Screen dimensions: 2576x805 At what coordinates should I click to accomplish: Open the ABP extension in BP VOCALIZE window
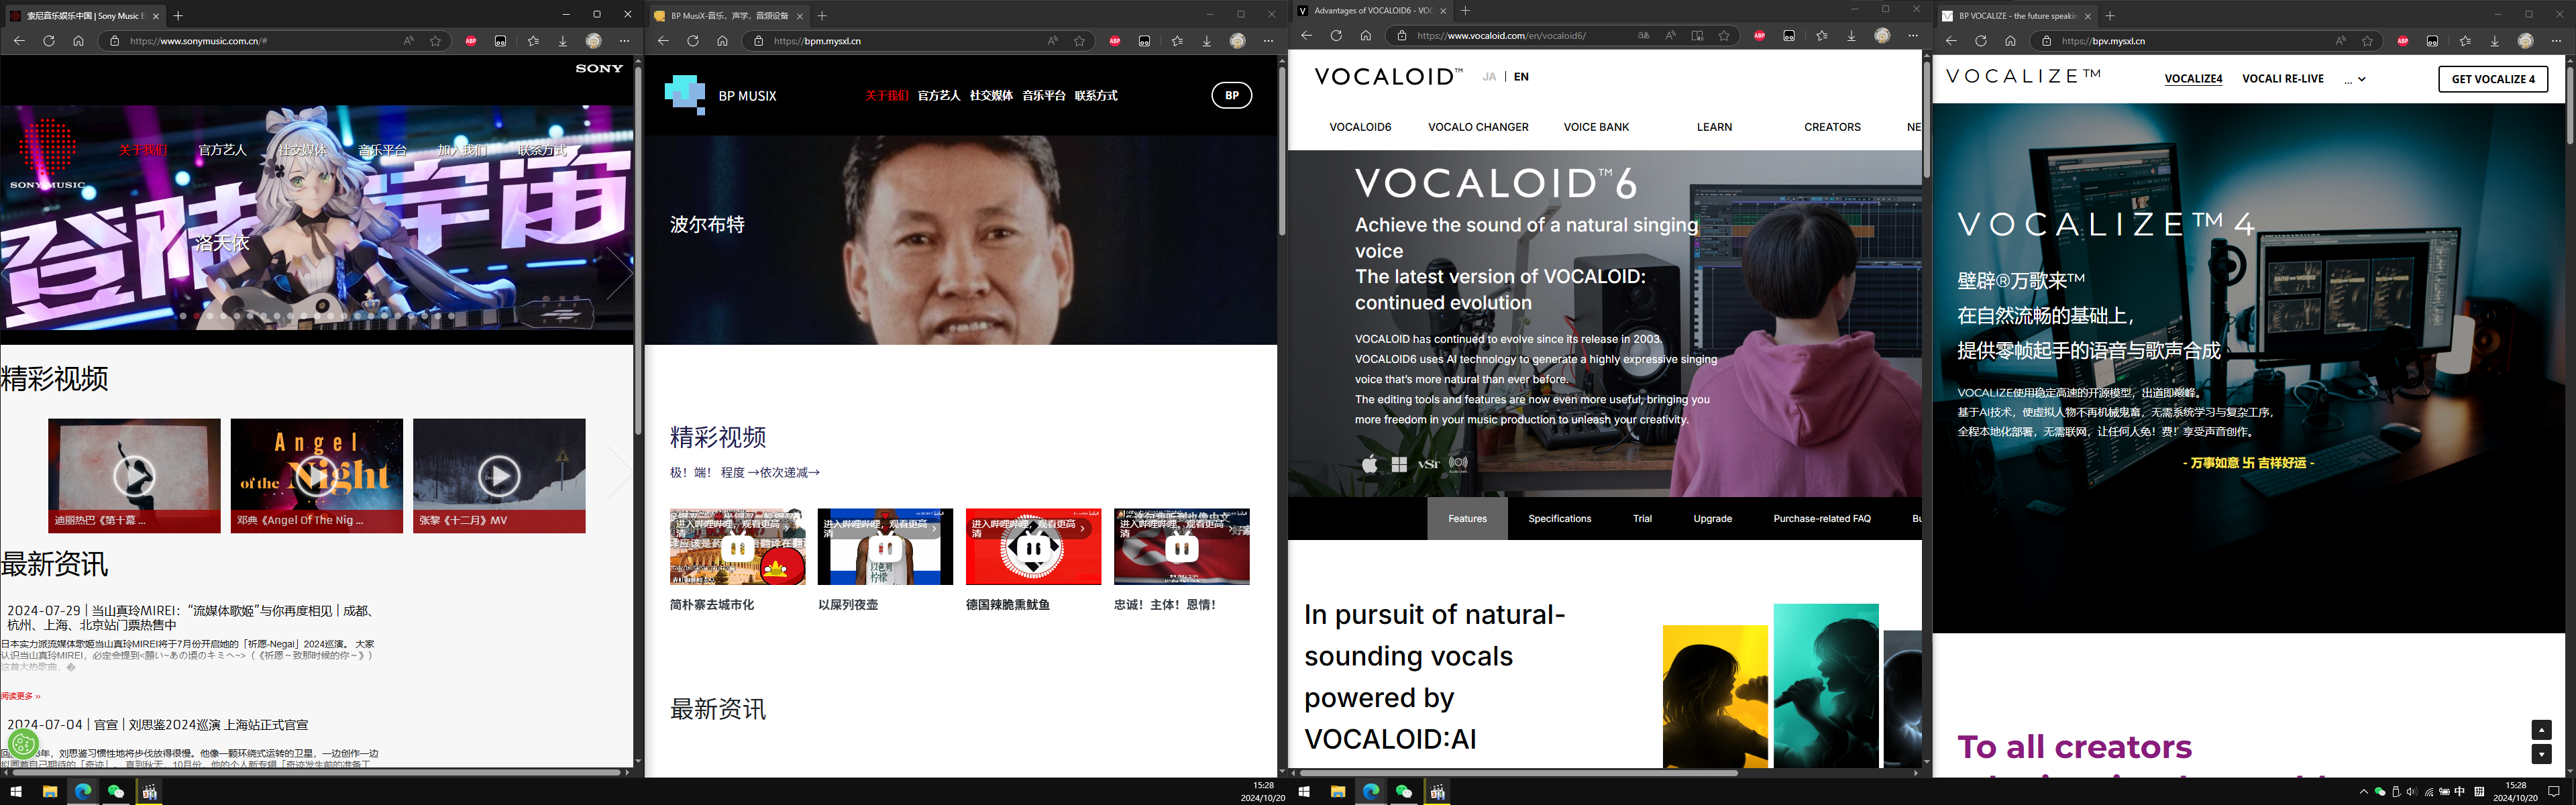(2403, 41)
